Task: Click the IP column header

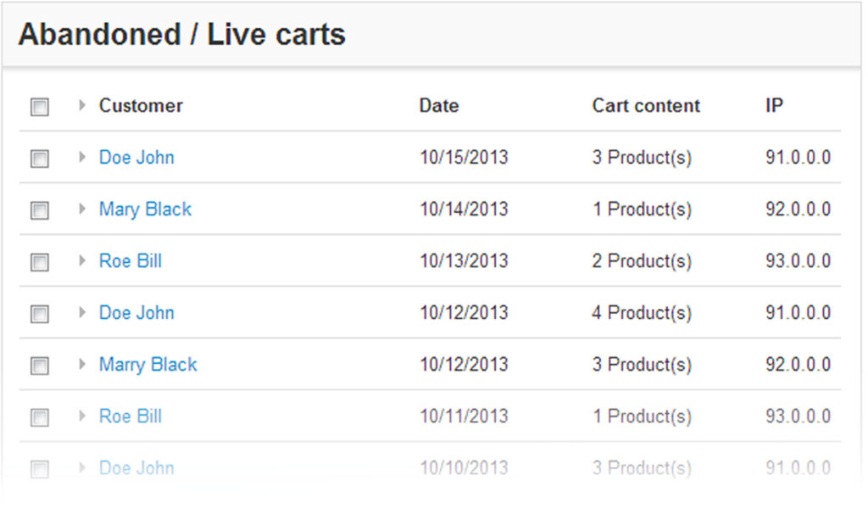Action: [774, 106]
